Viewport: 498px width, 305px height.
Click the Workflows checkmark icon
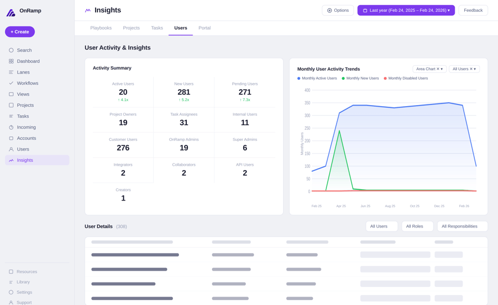(11, 83)
